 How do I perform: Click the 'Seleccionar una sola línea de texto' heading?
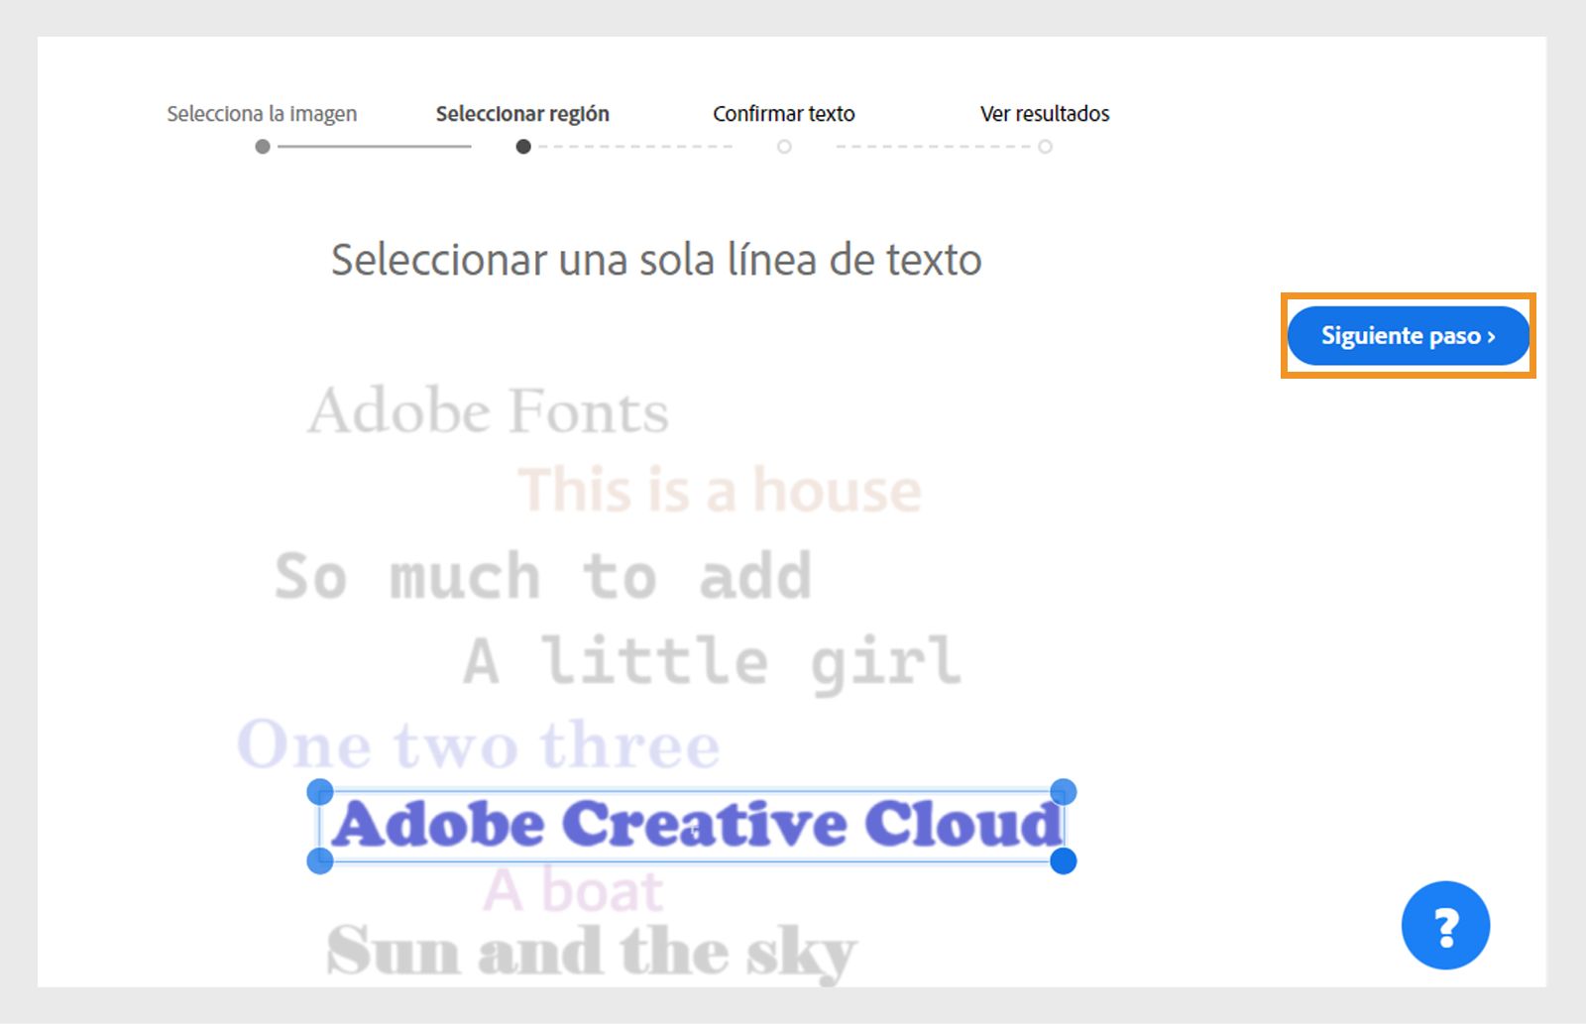(656, 260)
